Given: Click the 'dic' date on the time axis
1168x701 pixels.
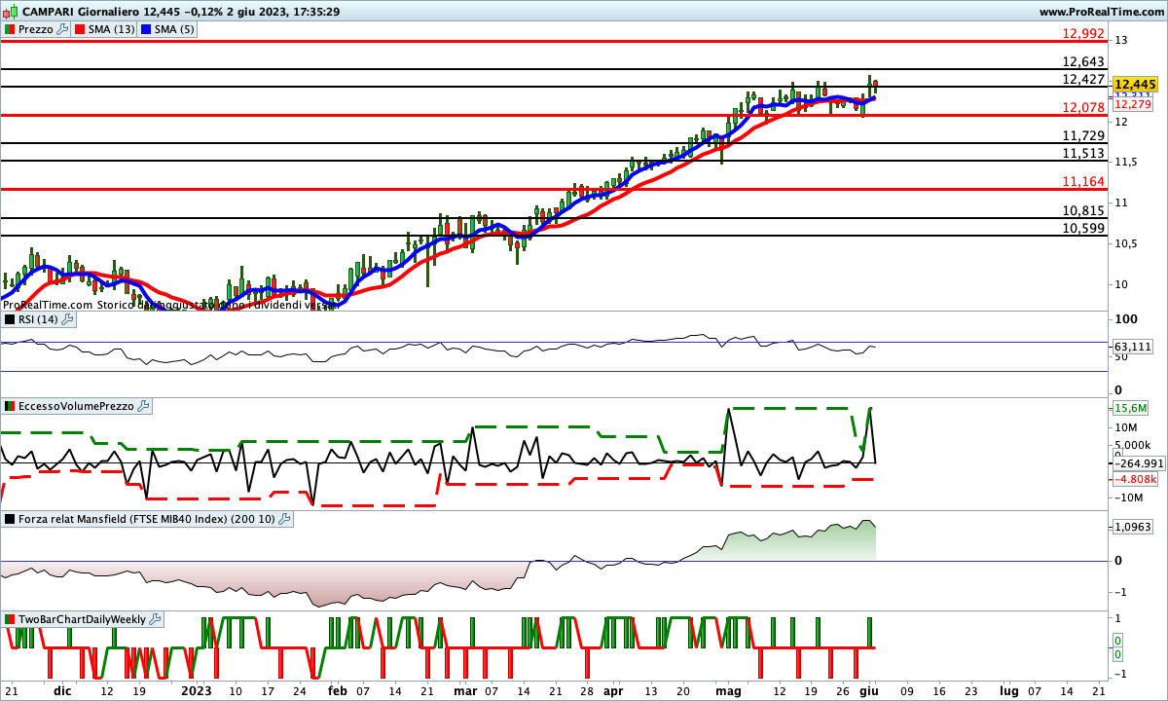Looking at the screenshot, I should [x=62, y=690].
